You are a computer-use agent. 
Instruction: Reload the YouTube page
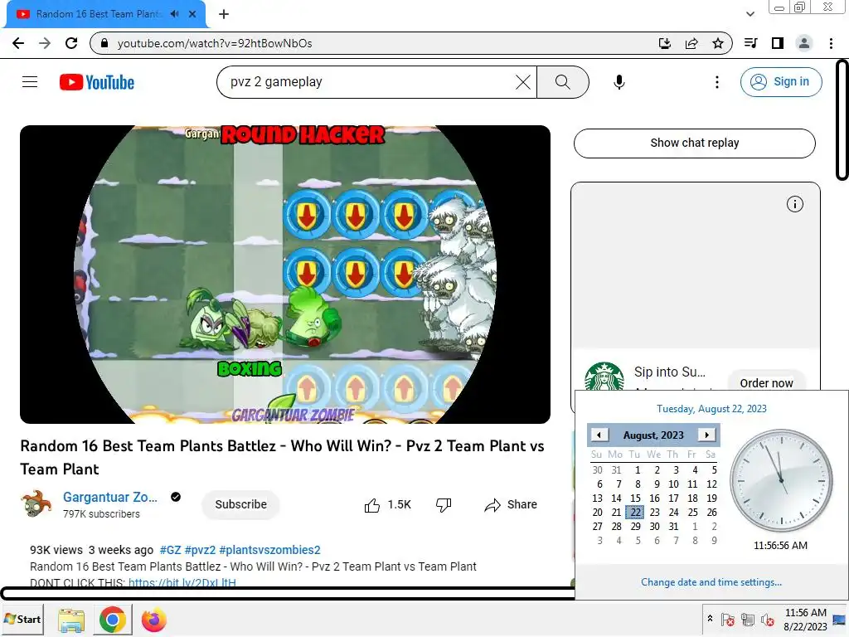pyautogui.click(x=71, y=43)
